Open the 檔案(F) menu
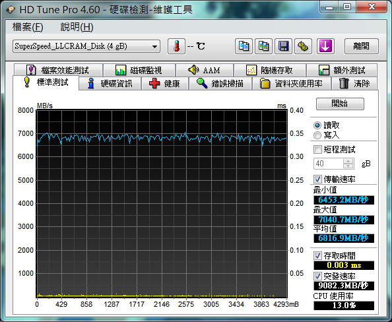The height and width of the screenshot is (322, 392). pos(28,27)
